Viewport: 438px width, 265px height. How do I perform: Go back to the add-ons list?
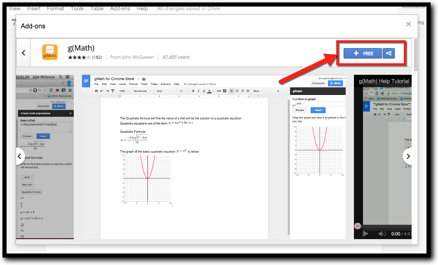click(23, 53)
